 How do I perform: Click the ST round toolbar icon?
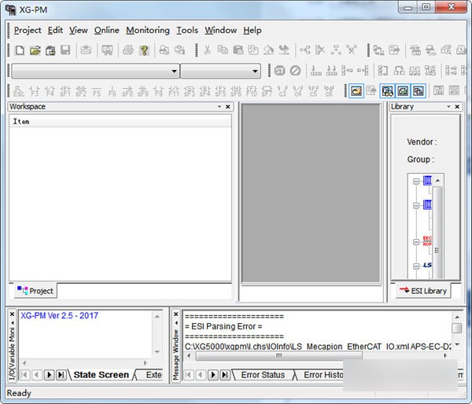tap(279, 71)
